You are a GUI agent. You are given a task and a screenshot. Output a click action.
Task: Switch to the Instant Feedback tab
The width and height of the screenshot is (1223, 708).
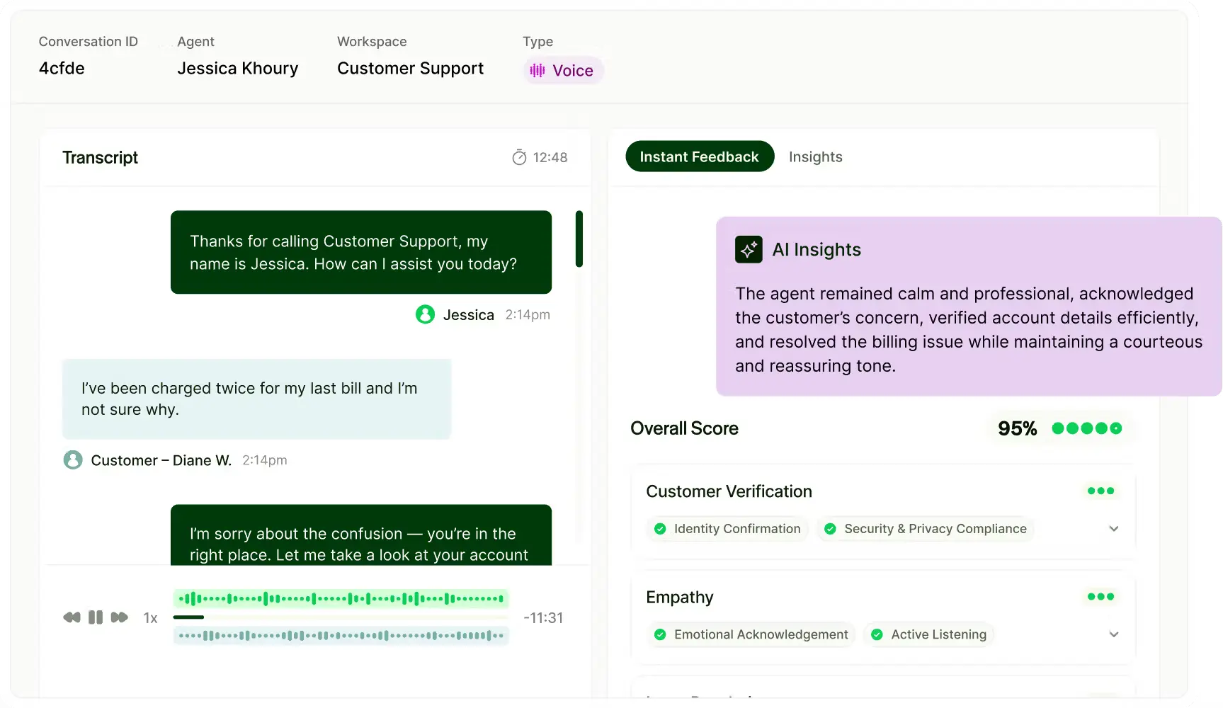(699, 156)
